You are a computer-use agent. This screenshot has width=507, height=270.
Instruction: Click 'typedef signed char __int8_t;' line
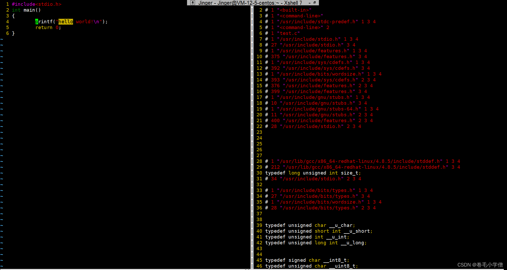click(307, 260)
